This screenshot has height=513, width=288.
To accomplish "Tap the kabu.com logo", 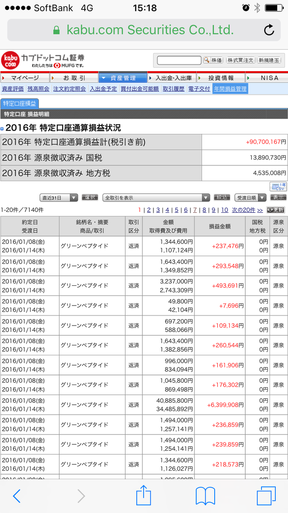I will click(x=11, y=60).
